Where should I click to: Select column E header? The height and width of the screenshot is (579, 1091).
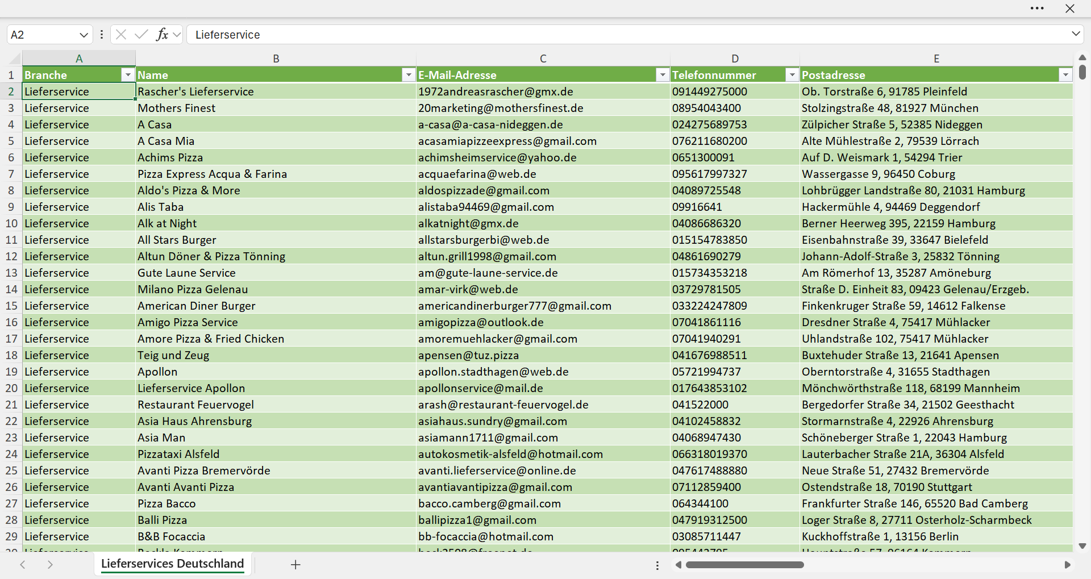(936, 59)
